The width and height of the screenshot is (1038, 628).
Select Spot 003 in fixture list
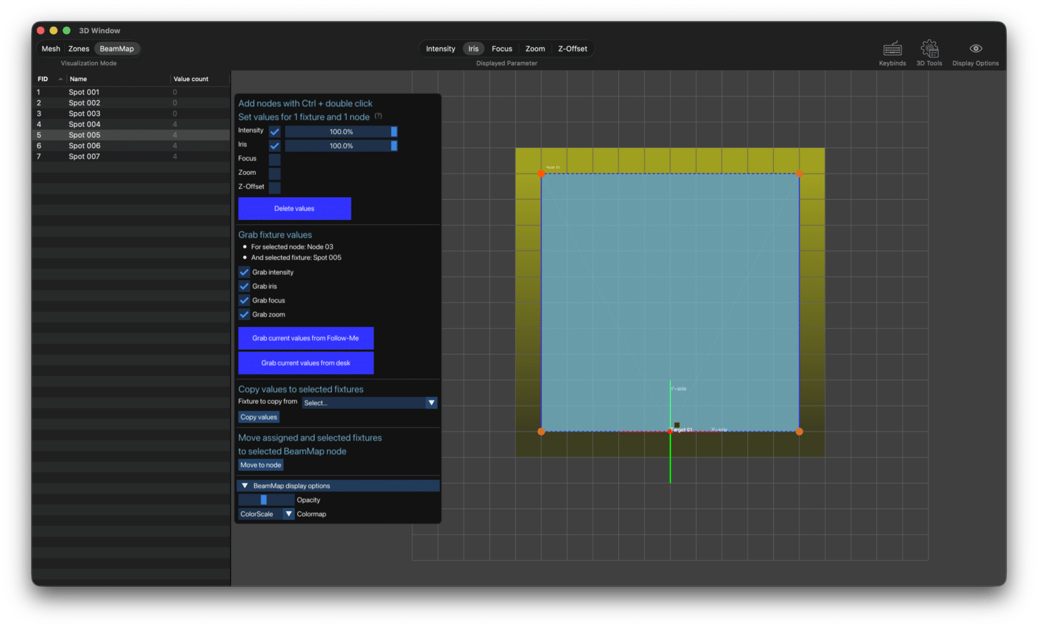(130, 113)
